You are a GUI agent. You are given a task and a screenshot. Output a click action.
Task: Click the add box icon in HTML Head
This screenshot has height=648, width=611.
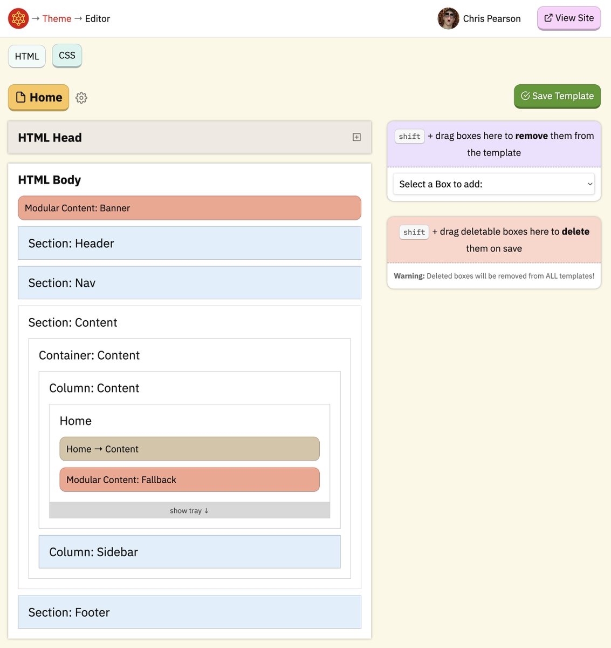pos(356,137)
